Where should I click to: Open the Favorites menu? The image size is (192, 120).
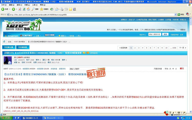click(27, 5)
